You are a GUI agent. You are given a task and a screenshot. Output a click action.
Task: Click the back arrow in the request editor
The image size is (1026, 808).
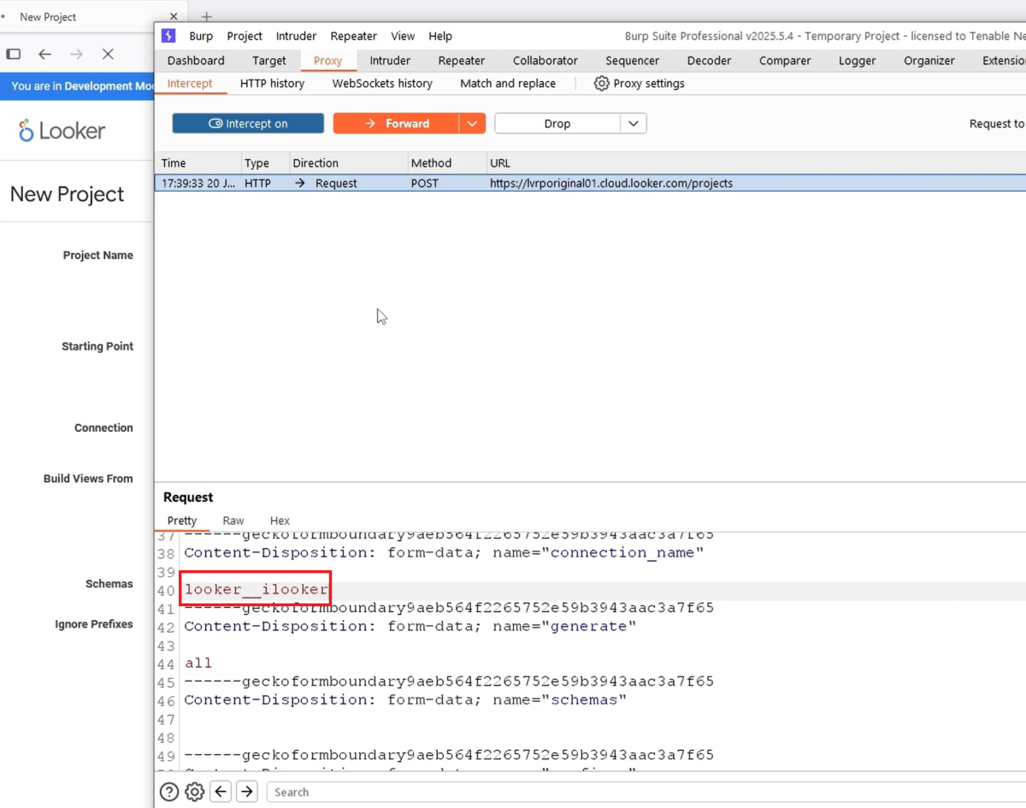click(221, 792)
